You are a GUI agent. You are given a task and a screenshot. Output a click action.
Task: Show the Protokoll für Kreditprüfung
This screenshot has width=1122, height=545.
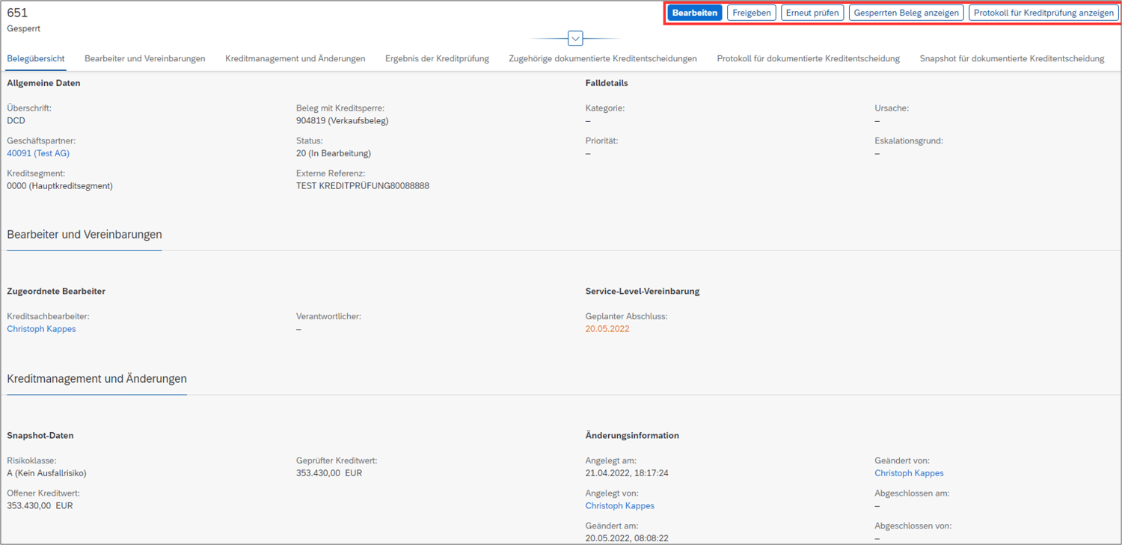coord(1043,12)
